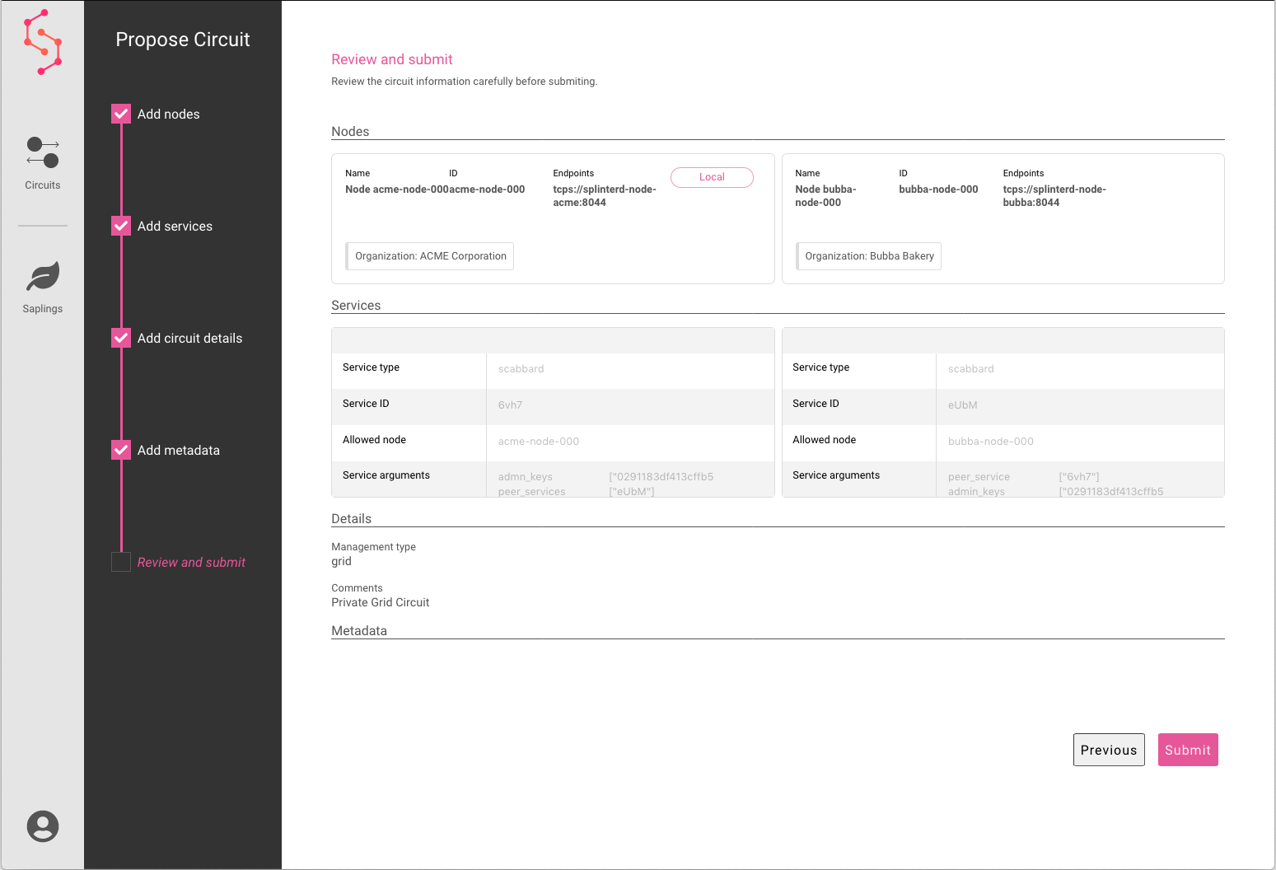This screenshot has height=870, width=1276.
Task: Click the ["6vh7"] peer service value
Action: coord(1079,477)
